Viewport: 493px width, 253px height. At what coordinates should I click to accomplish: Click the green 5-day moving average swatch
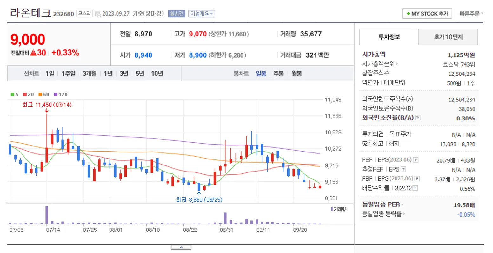(x=12, y=94)
